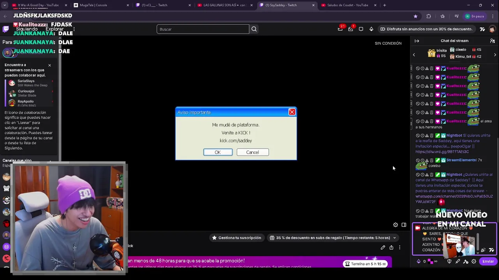
Task: Click OK in the Aviso Importante dialog
Action: (x=218, y=152)
